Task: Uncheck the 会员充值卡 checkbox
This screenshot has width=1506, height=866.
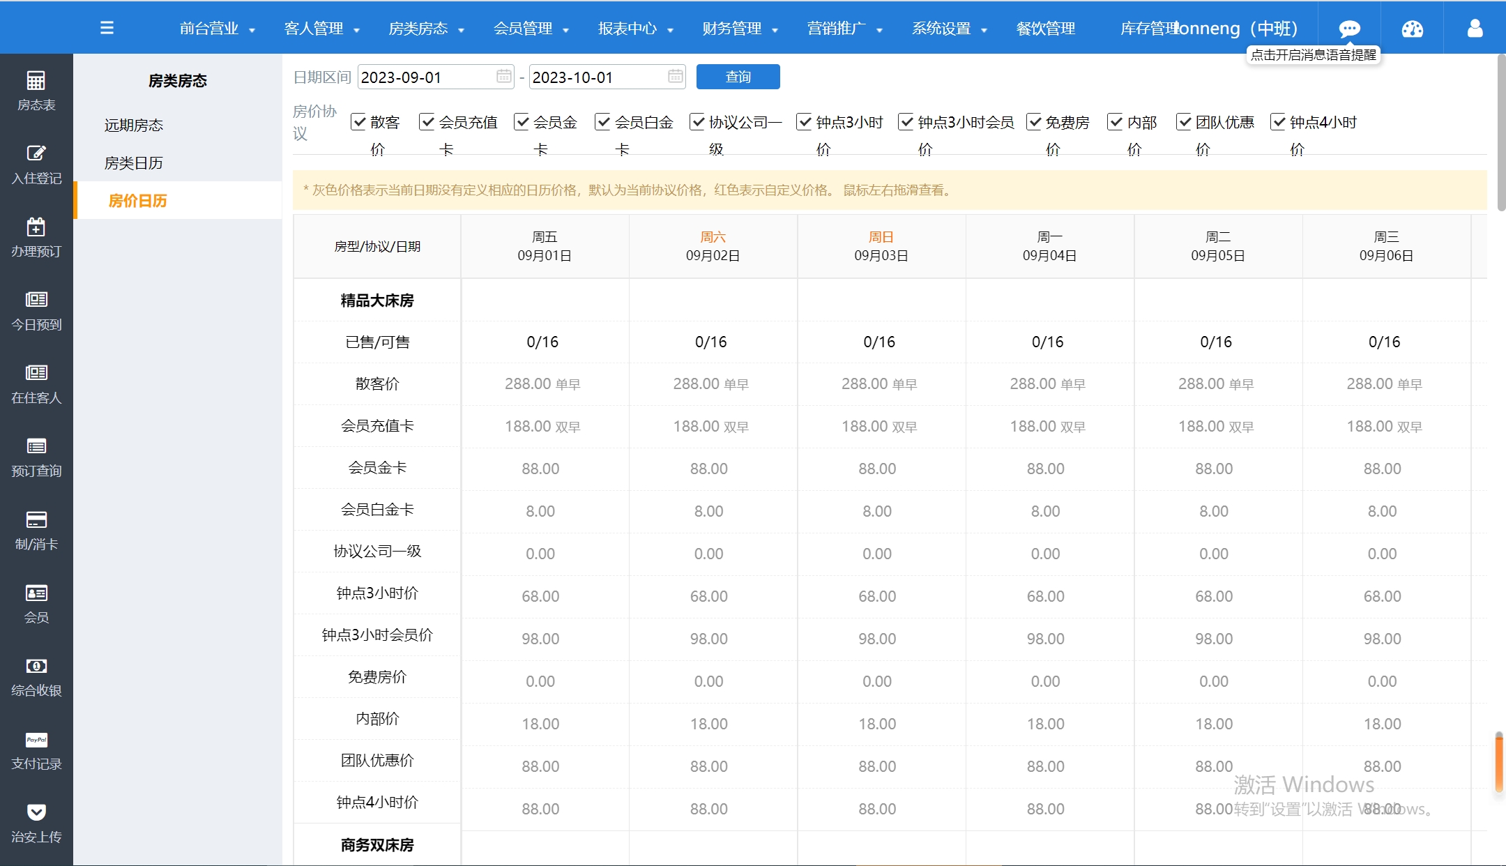Action: pos(427,122)
